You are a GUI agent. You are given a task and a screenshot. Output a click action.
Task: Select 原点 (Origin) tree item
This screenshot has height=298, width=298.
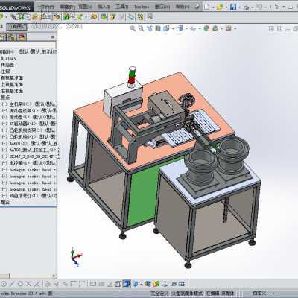(x=5, y=98)
